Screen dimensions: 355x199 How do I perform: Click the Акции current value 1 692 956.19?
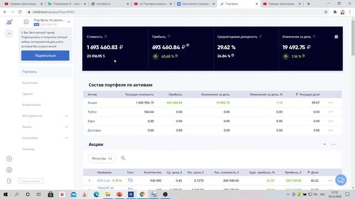(x=145, y=103)
